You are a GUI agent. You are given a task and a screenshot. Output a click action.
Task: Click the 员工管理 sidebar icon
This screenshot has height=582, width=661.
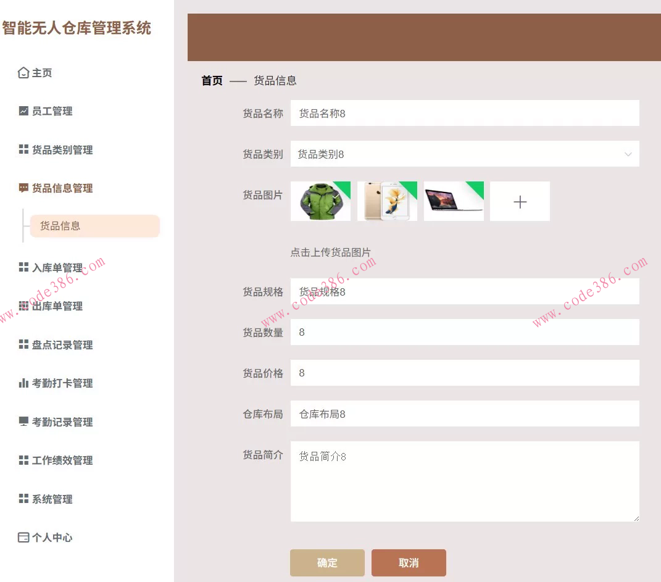[x=22, y=111]
